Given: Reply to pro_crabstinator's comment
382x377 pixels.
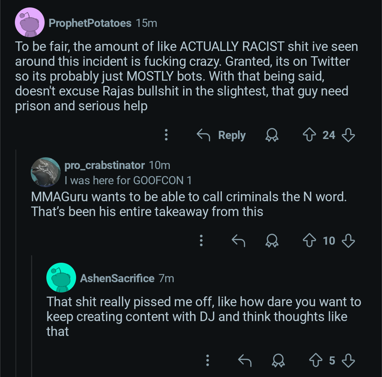Looking at the screenshot, I should click(238, 241).
